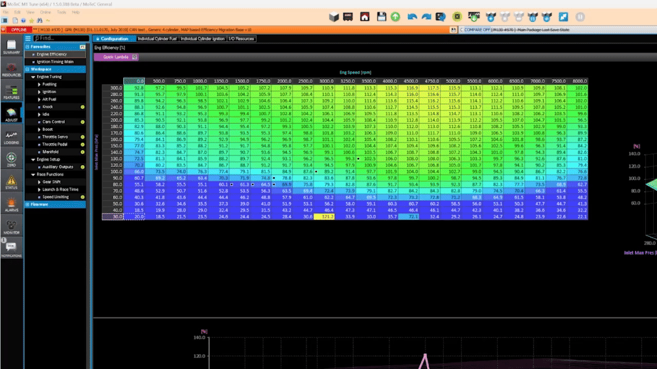Toggle the Auxiliary Outputs green status indicator
Screen dimensions: 657x369
(x=82, y=167)
